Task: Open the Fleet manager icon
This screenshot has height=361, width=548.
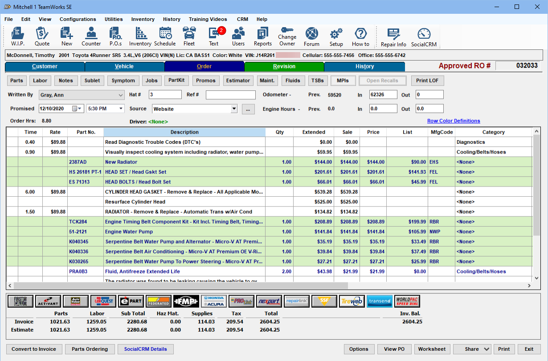Action: [189, 37]
